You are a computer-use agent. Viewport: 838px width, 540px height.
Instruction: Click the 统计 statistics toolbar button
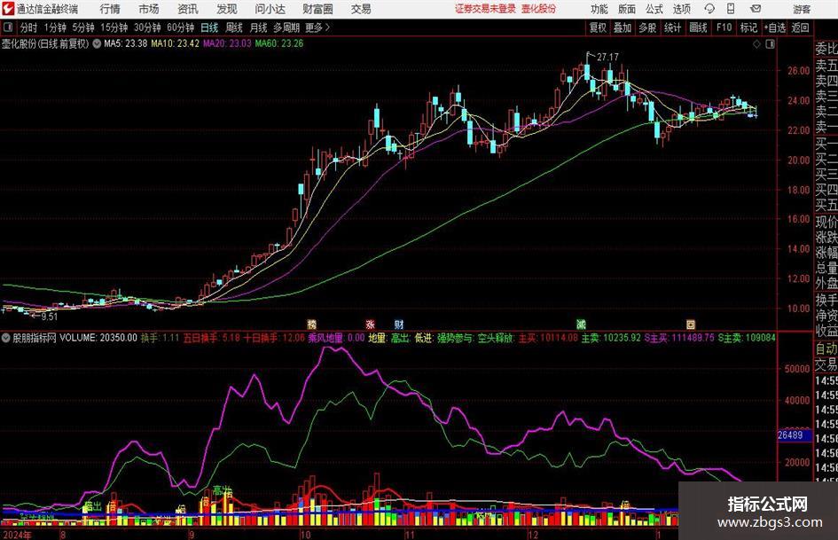pos(672,27)
